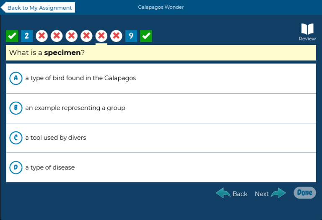Click the teal Next arrow icon

click(278, 193)
